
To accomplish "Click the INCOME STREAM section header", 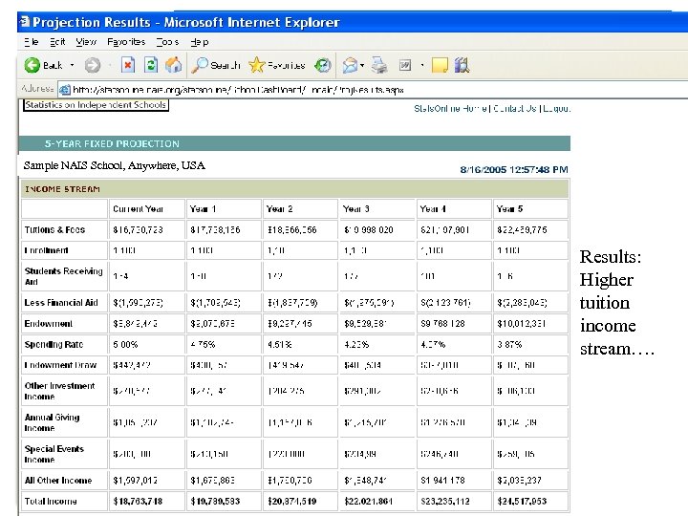I will [x=62, y=189].
